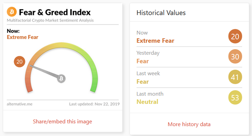Open the More history data link
Image resolution: width=252 pixels, height=136 pixels.
189,124
